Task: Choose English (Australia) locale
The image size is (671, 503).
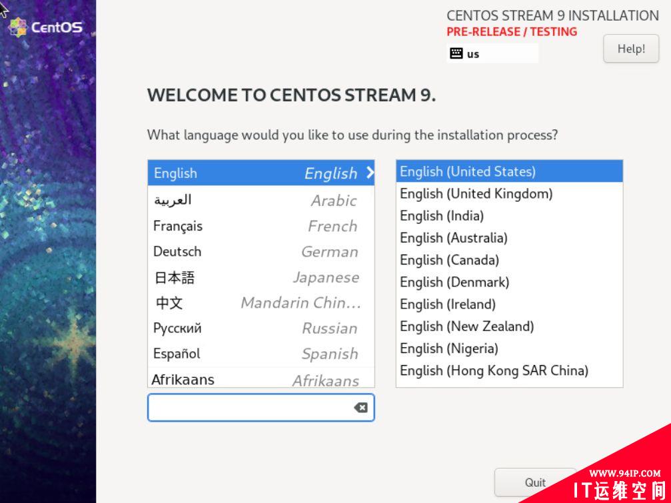Action: pyautogui.click(x=509, y=238)
